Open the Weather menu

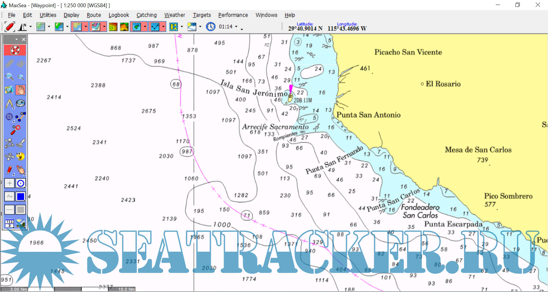coord(174,15)
